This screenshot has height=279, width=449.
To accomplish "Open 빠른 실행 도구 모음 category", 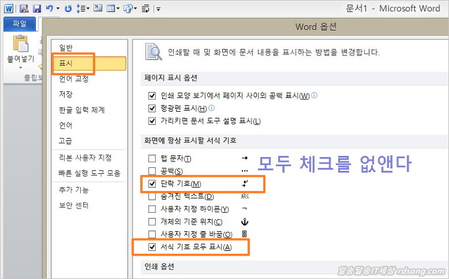I will pos(89,173).
